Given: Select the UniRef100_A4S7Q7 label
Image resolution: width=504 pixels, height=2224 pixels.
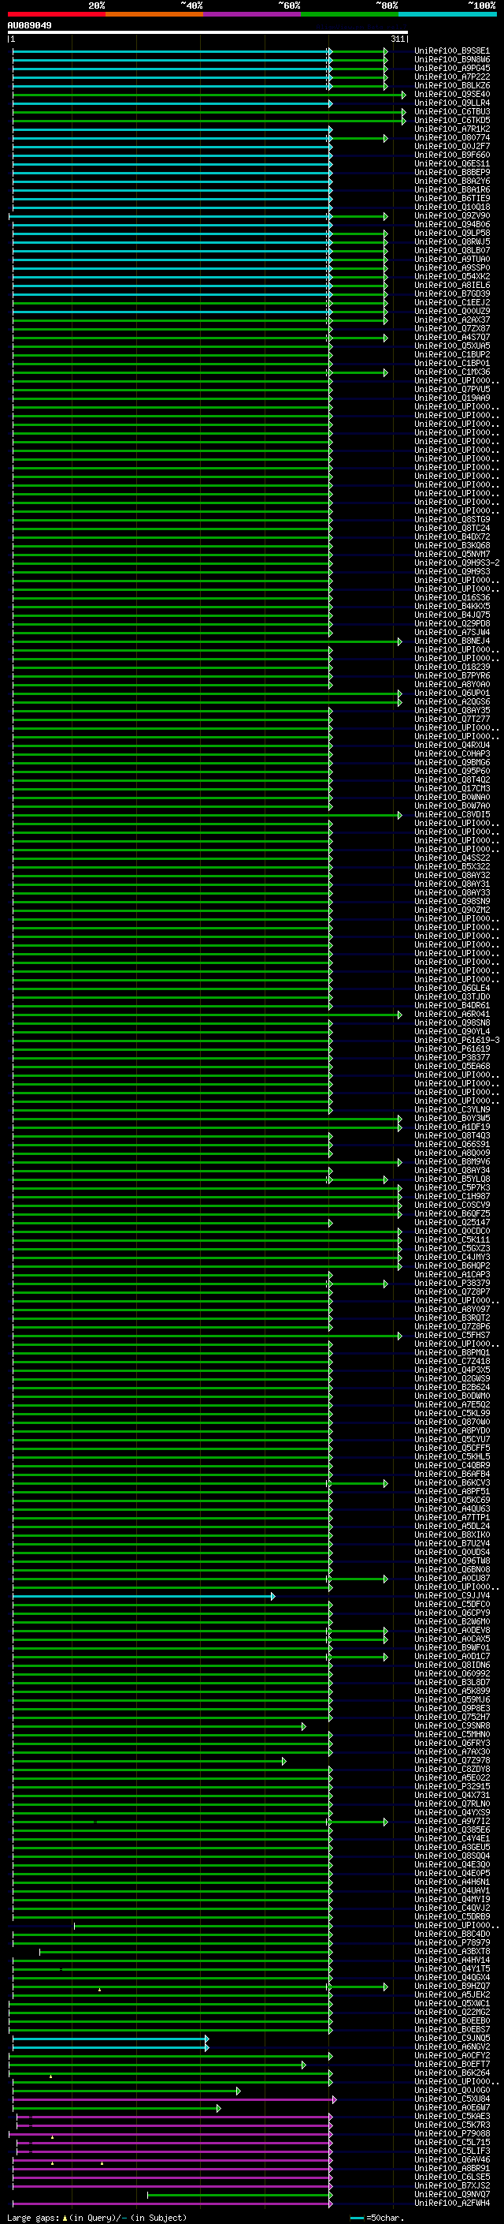Looking at the screenshot, I should (452, 337).
